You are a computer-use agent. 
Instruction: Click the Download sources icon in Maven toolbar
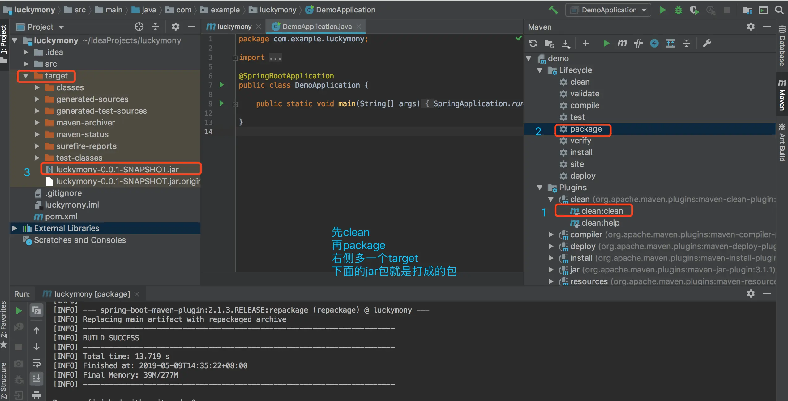tap(566, 43)
